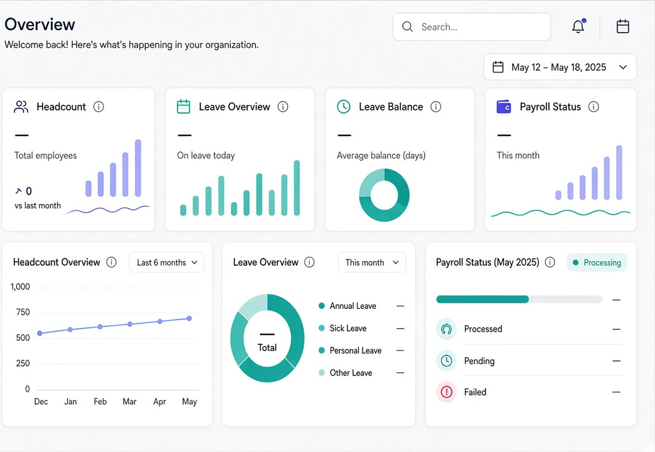
Task: Show info for Headcount Overview chart
Action: pyautogui.click(x=111, y=262)
